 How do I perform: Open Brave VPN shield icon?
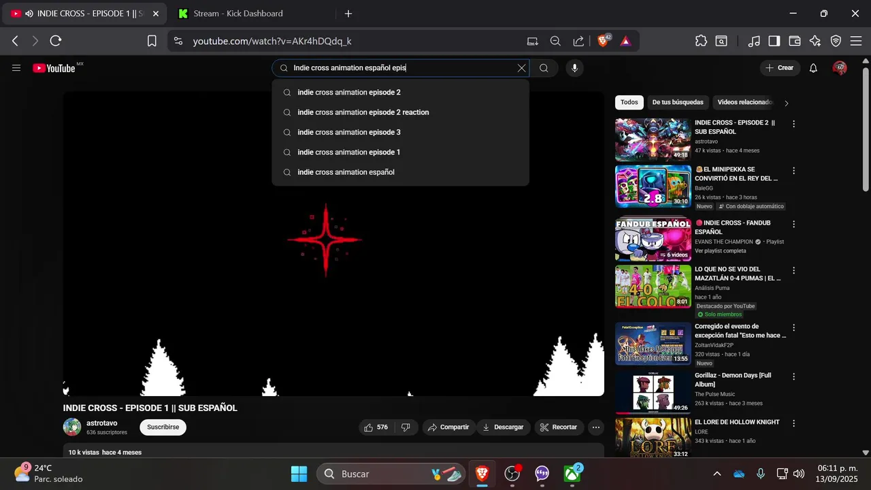click(836, 41)
